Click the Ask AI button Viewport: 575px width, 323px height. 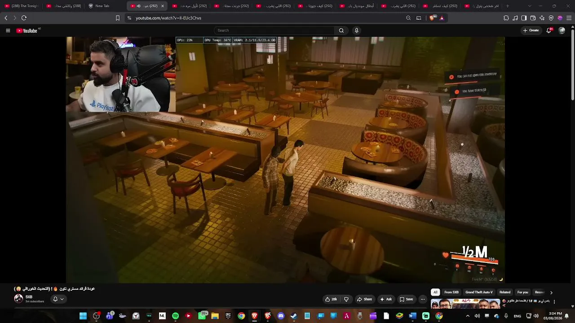[x=386, y=299]
